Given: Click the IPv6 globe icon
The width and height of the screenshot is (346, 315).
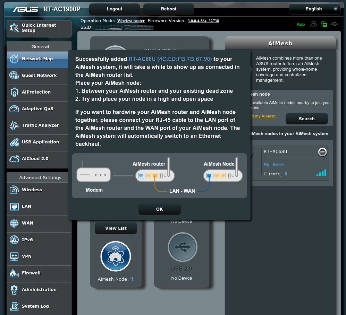Looking at the screenshot, I should pyautogui.click(x=14, y=240).
